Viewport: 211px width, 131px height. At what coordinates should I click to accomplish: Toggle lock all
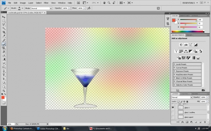tap(187, 101)
